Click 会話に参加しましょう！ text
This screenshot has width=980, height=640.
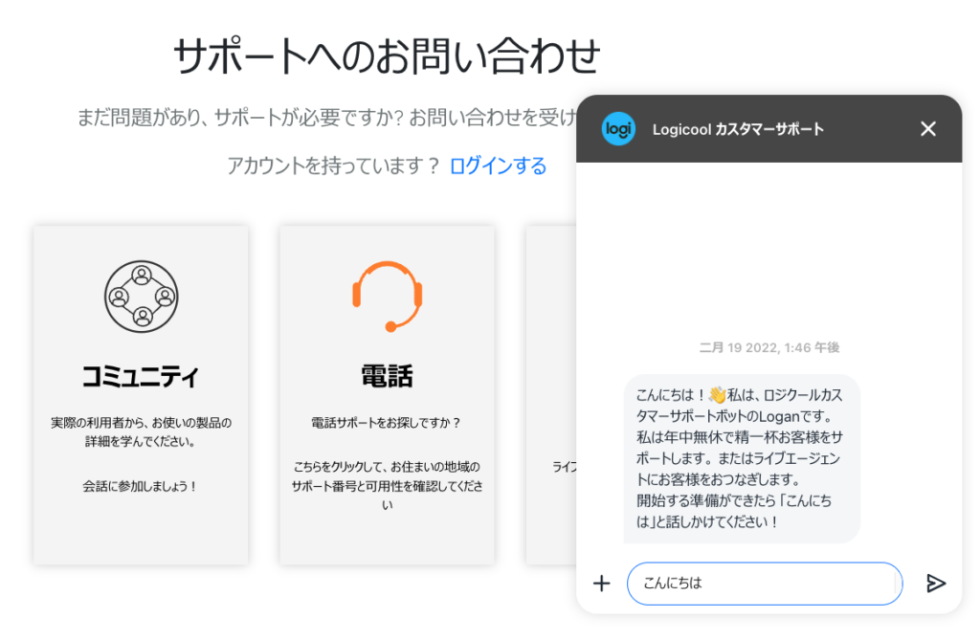(141, 486)
